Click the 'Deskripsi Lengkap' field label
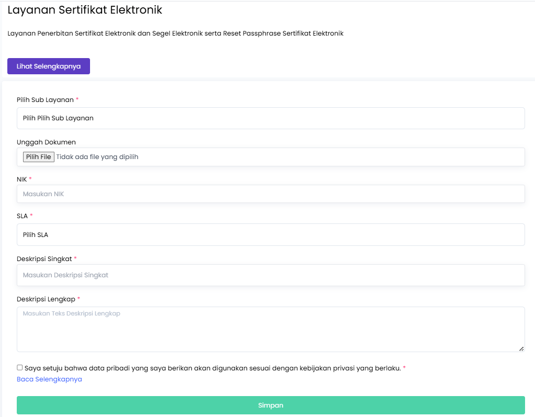 pyautogui.click(x=46, y=299)
